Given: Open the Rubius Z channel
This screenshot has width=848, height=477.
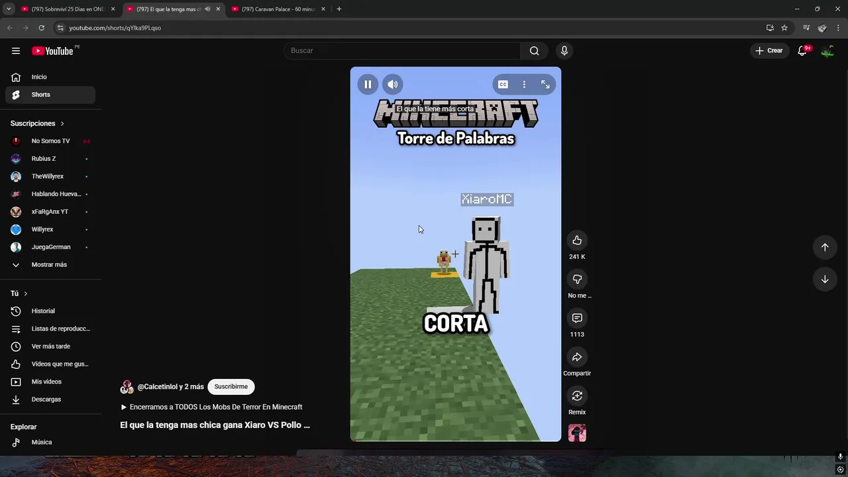Looking at the screenshot, I should pyautogui.click(x=50, y=158).
